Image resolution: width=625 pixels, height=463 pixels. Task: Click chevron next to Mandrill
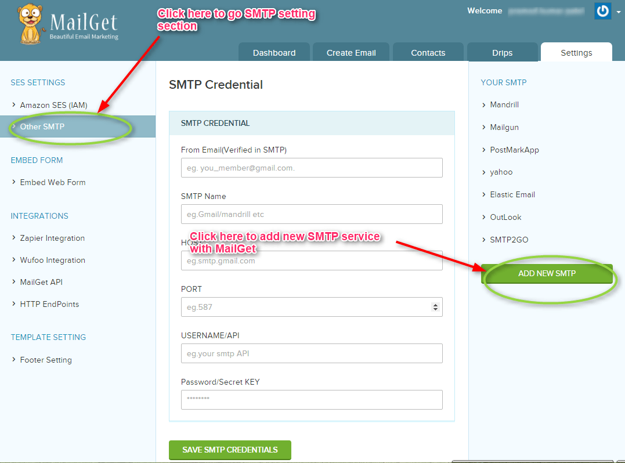[483, 105]
